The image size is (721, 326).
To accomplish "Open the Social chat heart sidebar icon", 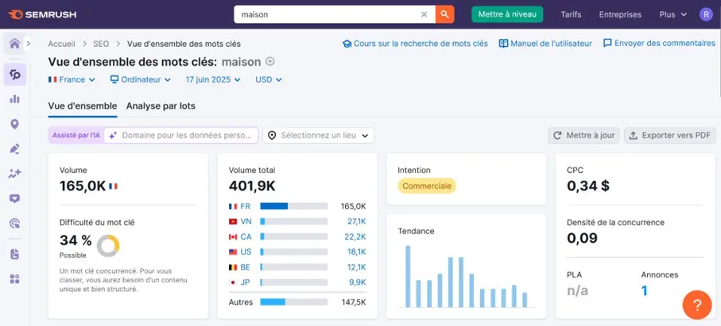I will 15,198.
